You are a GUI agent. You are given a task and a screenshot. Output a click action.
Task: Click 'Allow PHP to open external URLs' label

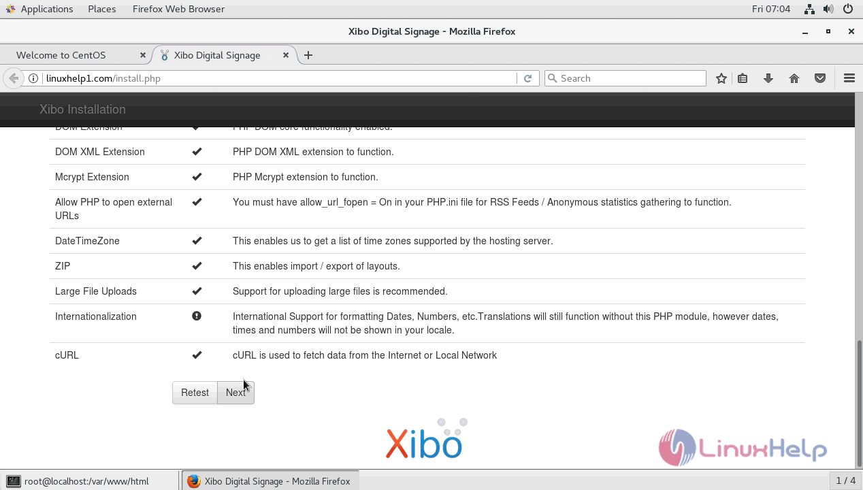click(x=114, y=209)
